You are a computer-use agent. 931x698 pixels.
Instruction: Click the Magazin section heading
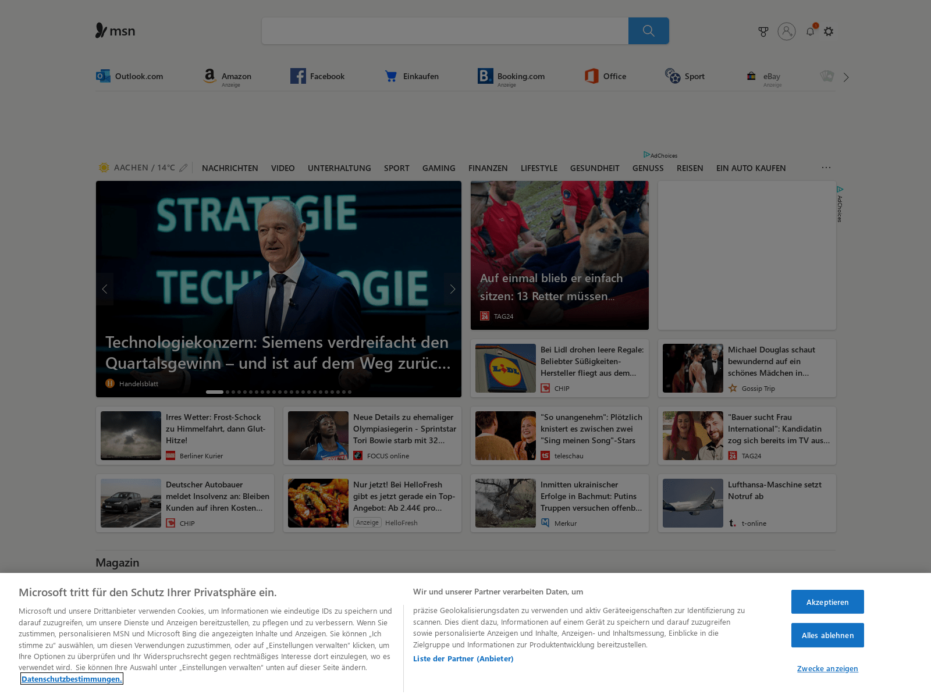click(x=118, y=562)
